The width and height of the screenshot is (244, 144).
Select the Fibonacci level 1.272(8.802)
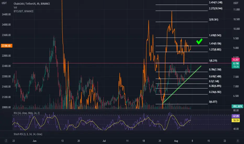pos(215,49)
